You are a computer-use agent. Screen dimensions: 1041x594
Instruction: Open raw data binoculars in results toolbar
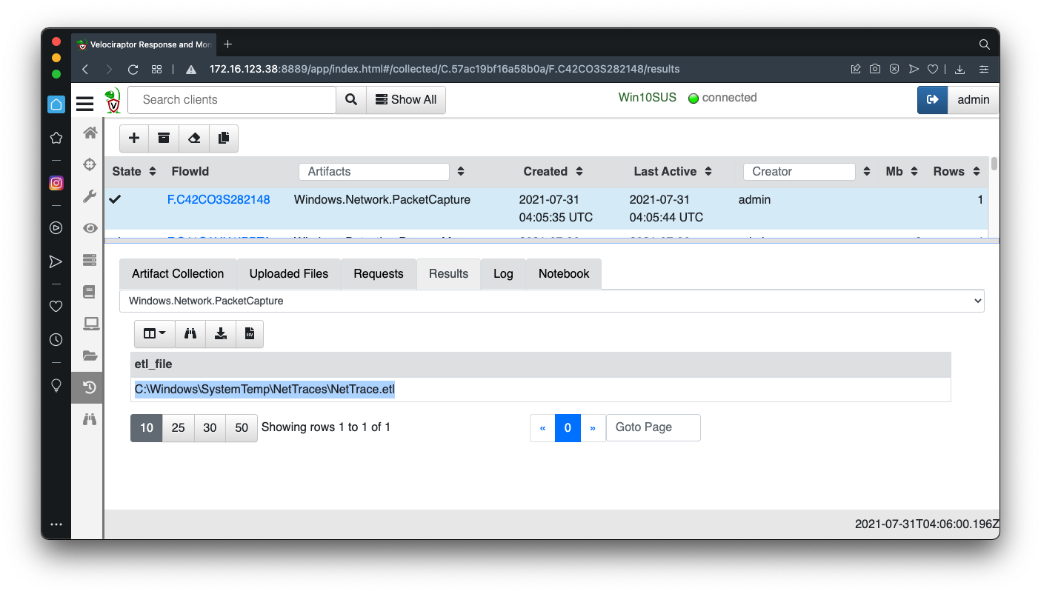(190, 334)
